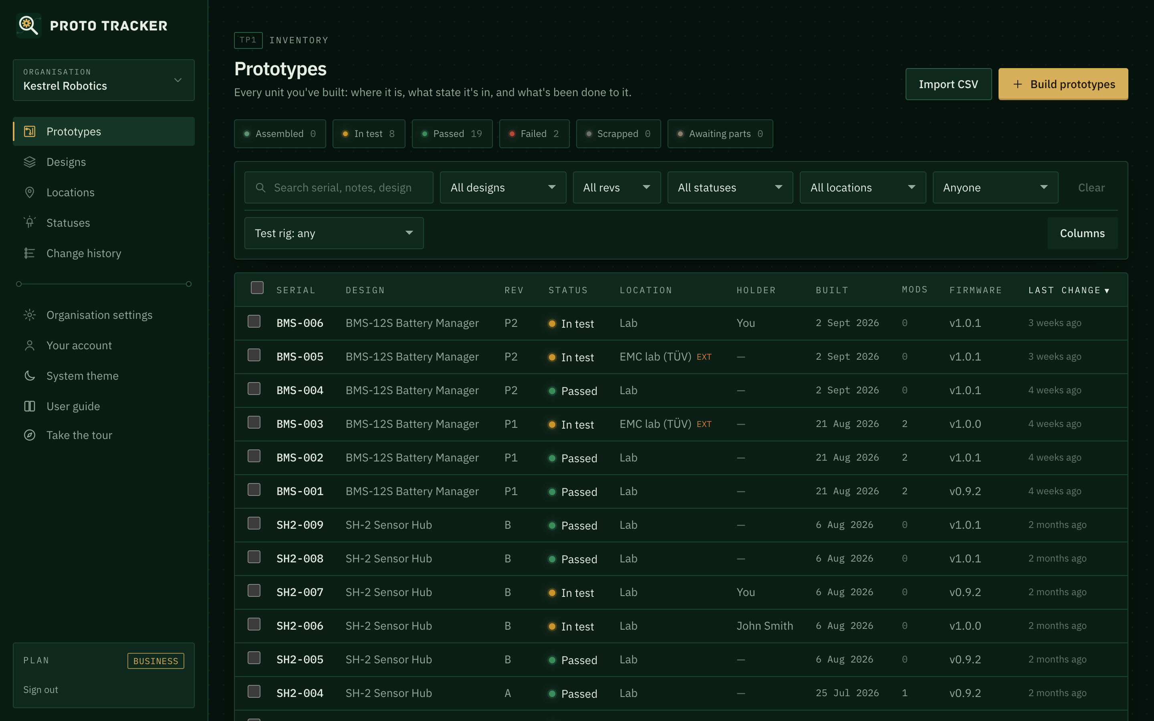The width and height of the screenshot is (1154, 721).
Task: Click the User guide book icon
Action: pyautogui.click(x=30, y=406)
